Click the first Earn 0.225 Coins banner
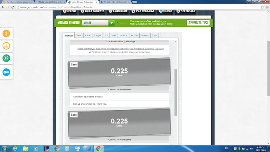The height and width of the screenshot is (152, 270). click(x=119, y=73)
